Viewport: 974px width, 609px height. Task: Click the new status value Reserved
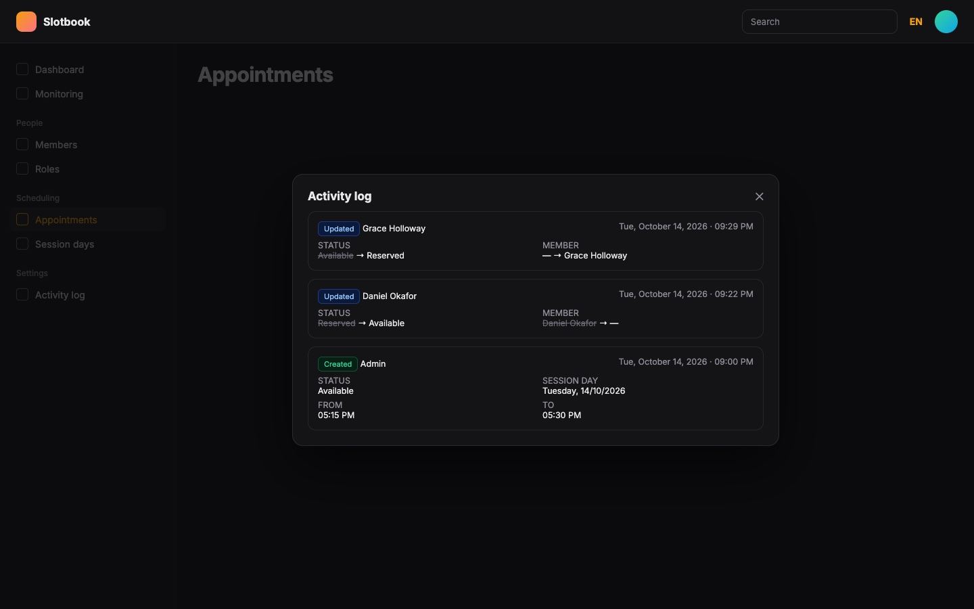tap(386, 256)
